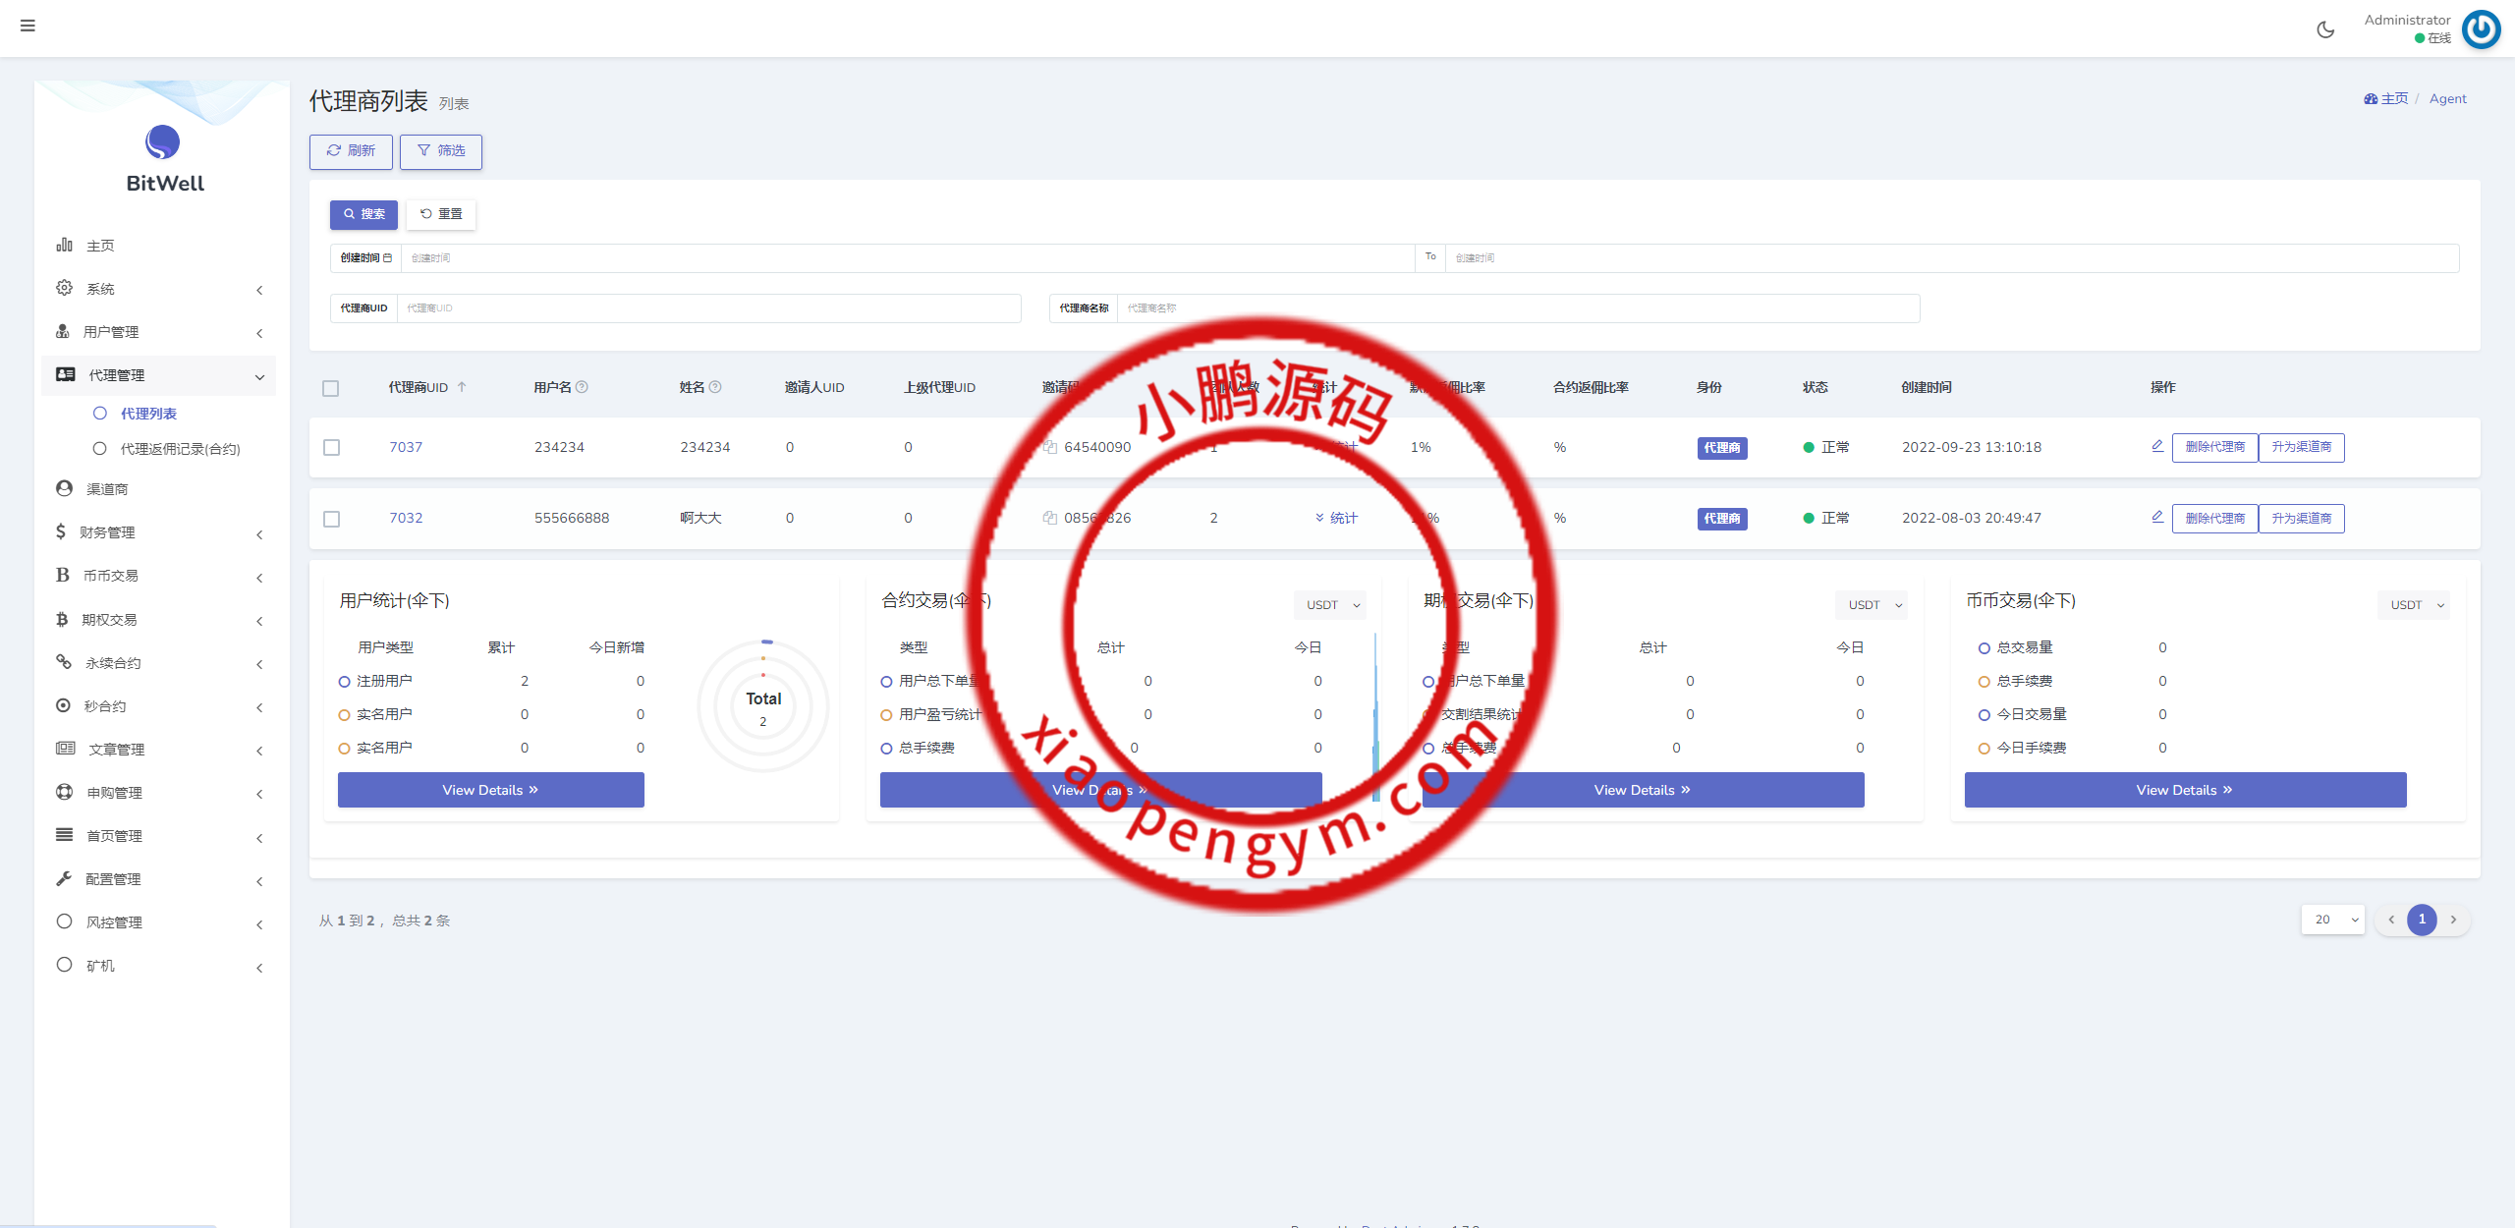The height and width of the screenshot is (1228, 2515).
Task: Click View Details under 用户统计 panel
Action: coord(490,790)
